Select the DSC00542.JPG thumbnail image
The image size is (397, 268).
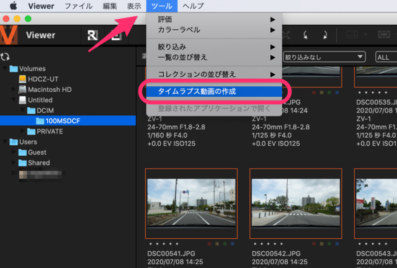point(296,203)
